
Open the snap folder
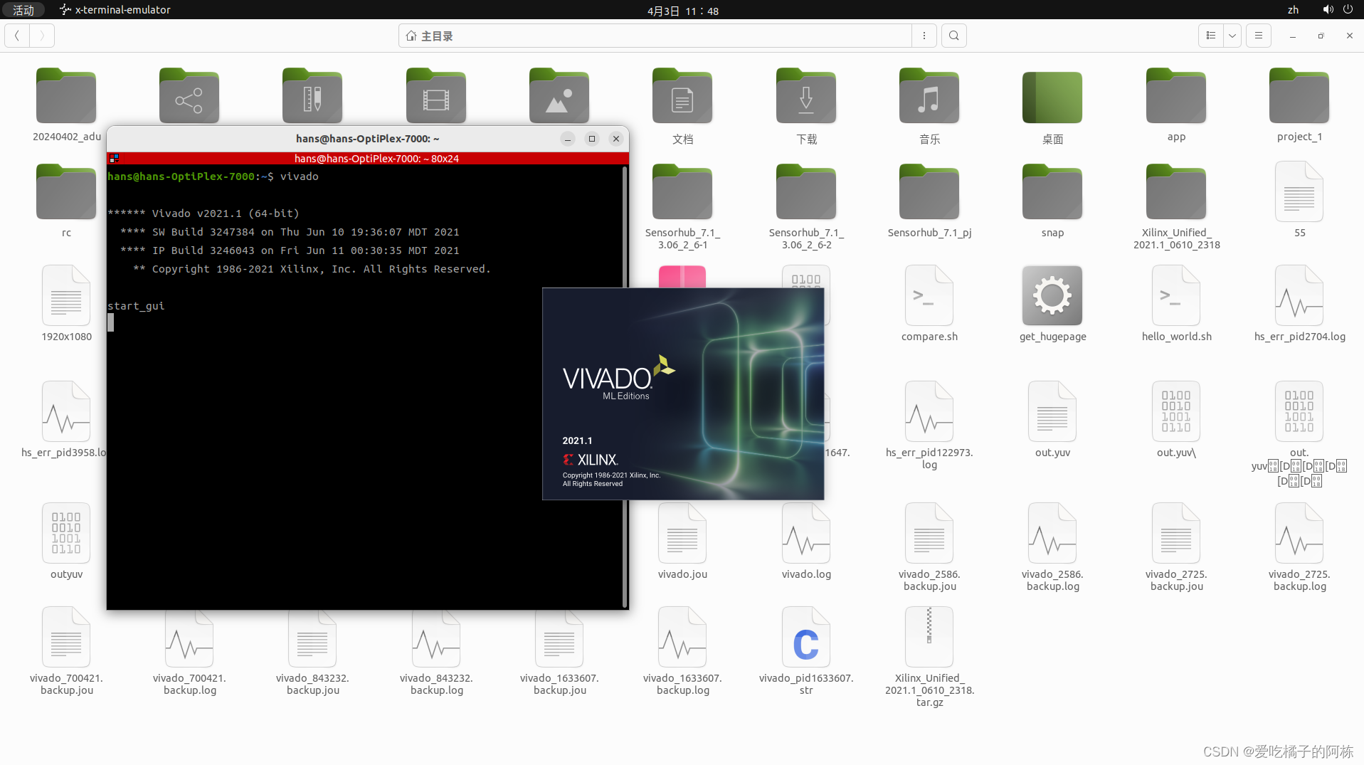1052,193
